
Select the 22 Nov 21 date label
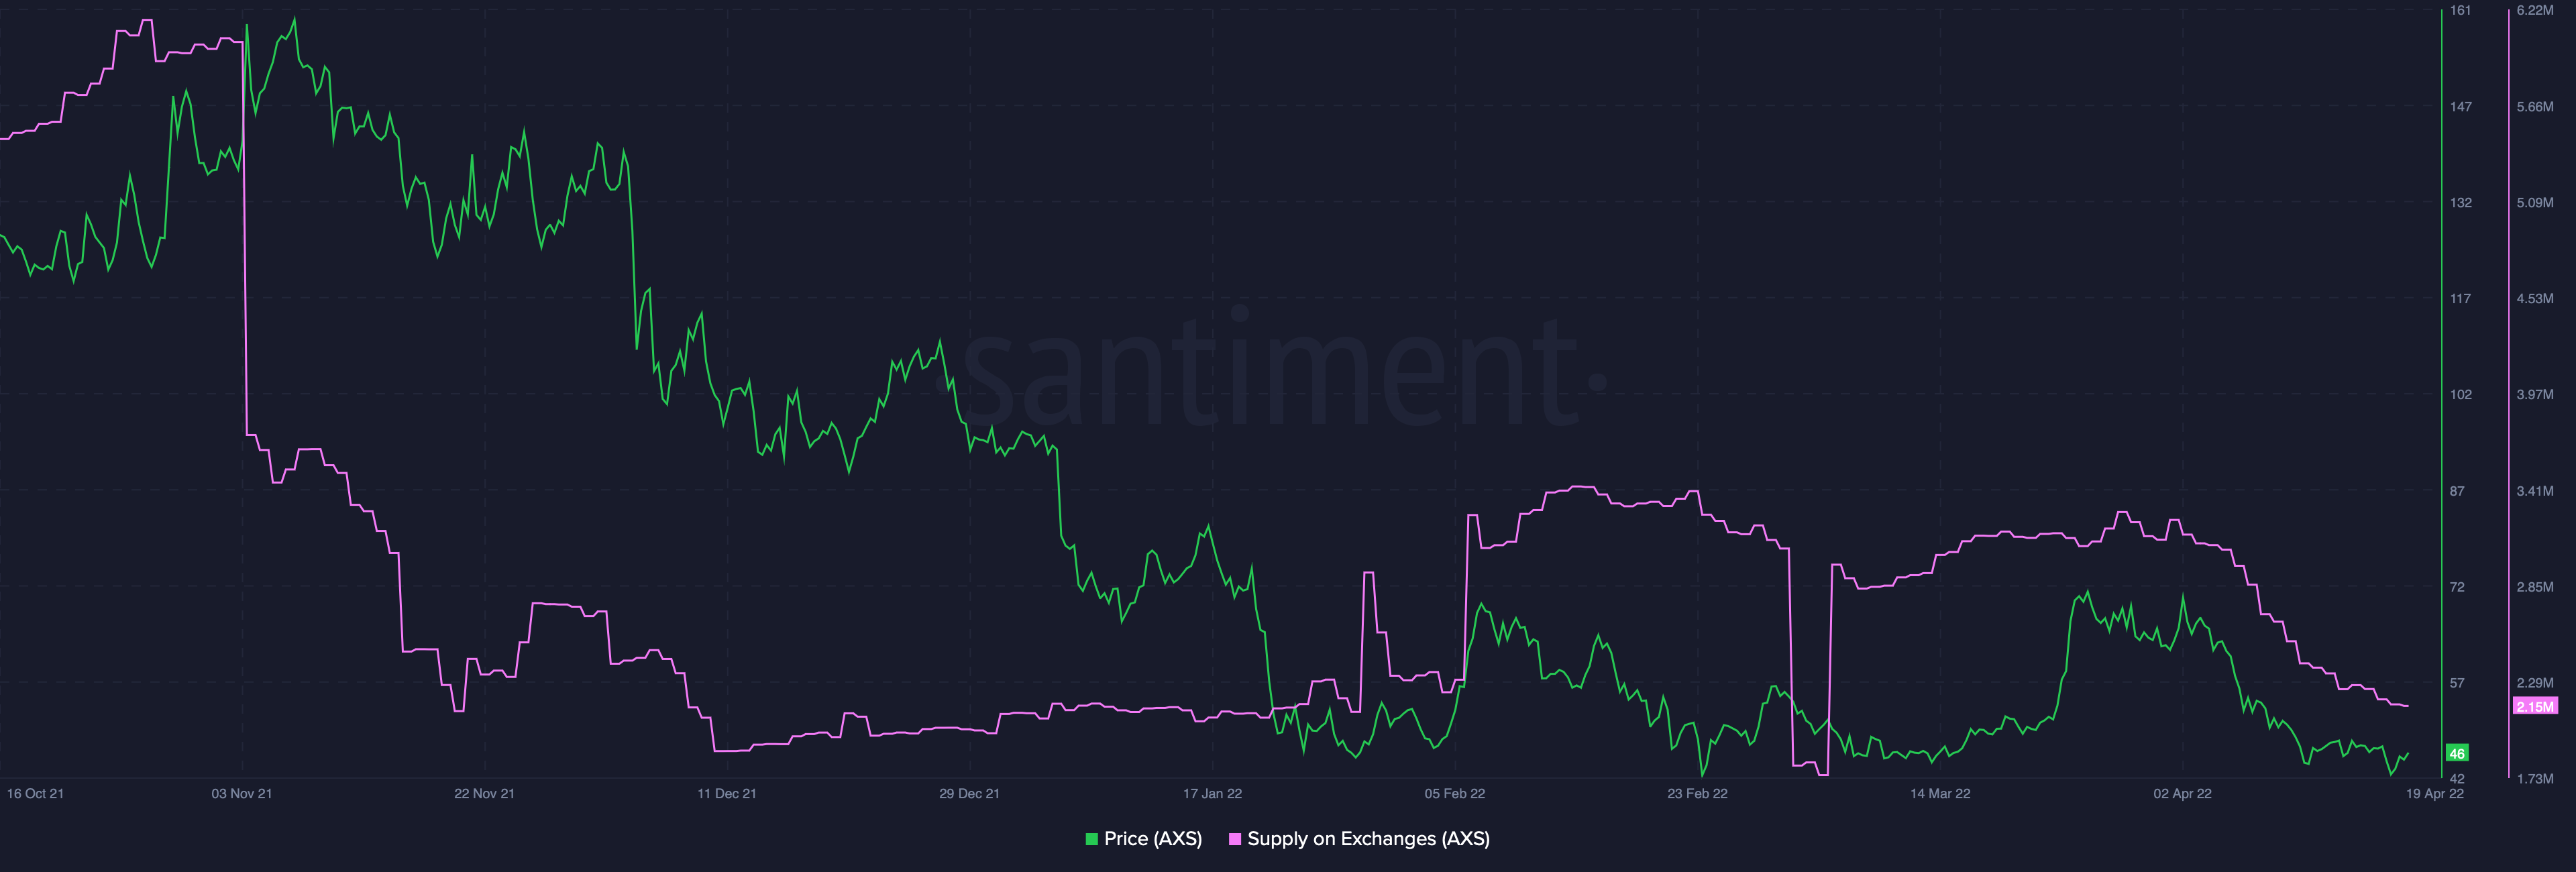click(x=484, y=794)
